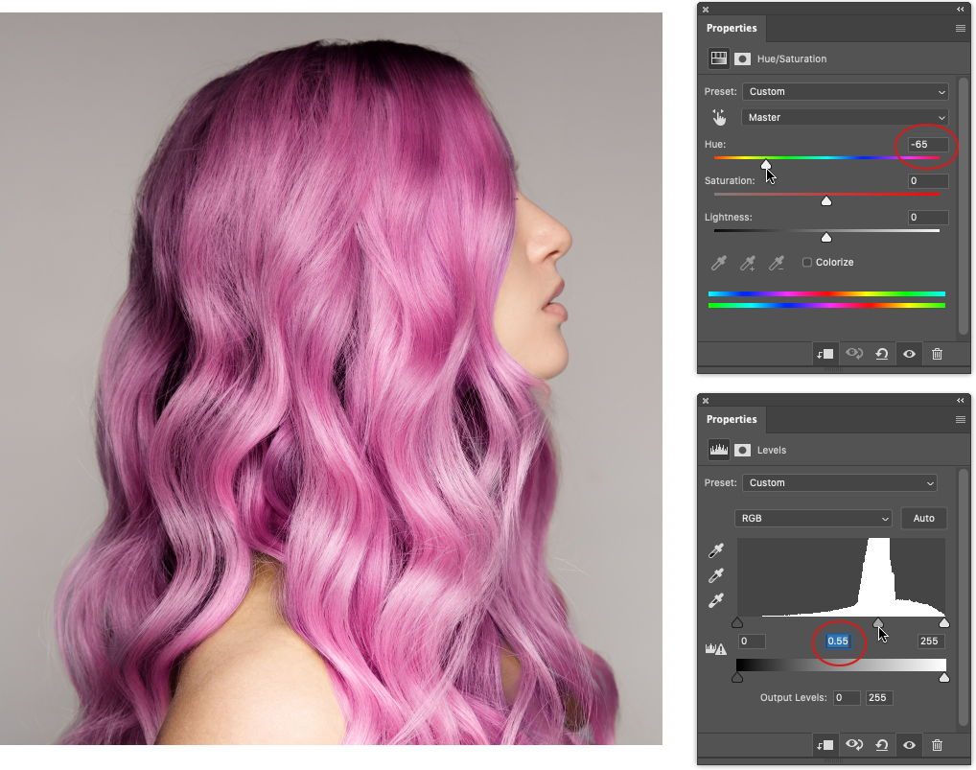This screenshot has width=976, height=770.
Task: Clip Levels adjustment to layer below
Action: pyautogui.click(x=825, y=745)
